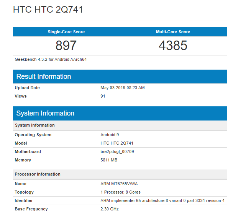Select the ARM MT6765V/WA processor name
The height and width of the screenshot is (215, 233).
119,184
